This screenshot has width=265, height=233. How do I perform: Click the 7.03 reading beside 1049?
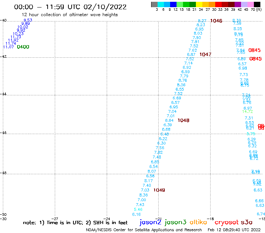[x=145, y=190]
